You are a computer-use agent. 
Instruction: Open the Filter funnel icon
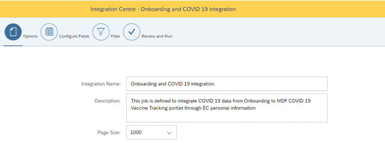(101, 32)
